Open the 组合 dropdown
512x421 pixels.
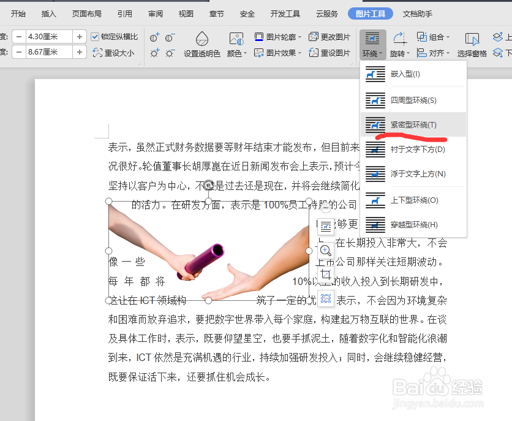(434, 37)
